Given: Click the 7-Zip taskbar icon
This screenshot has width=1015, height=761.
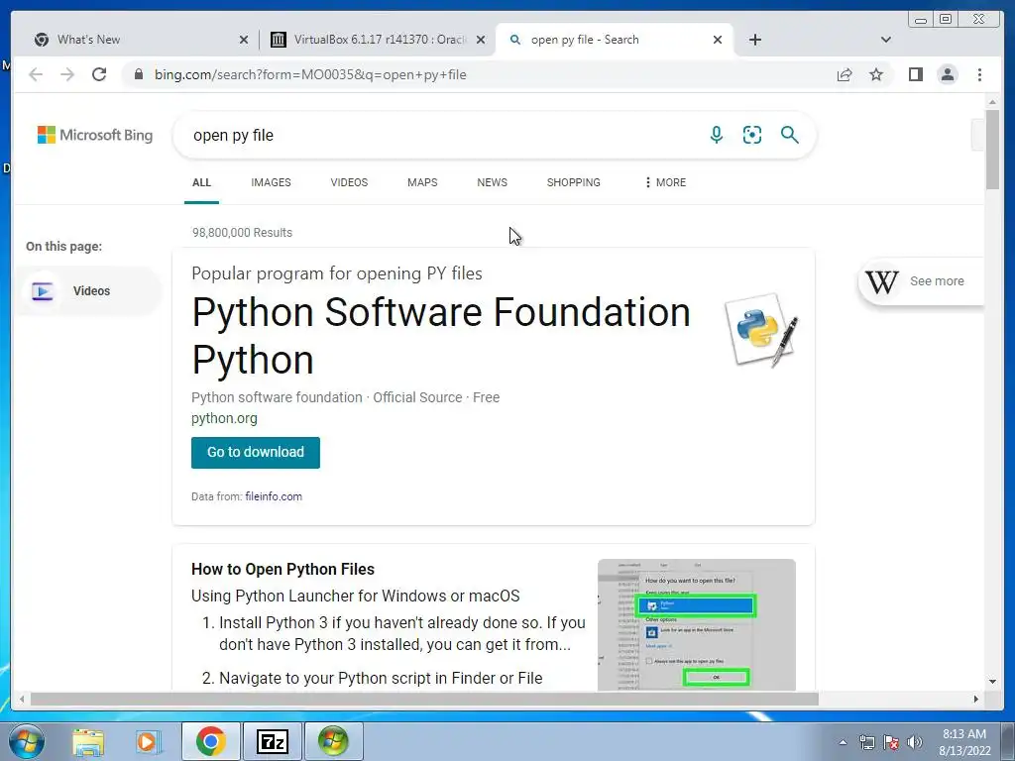Looking at the screenshot, I should pos(272,741).
